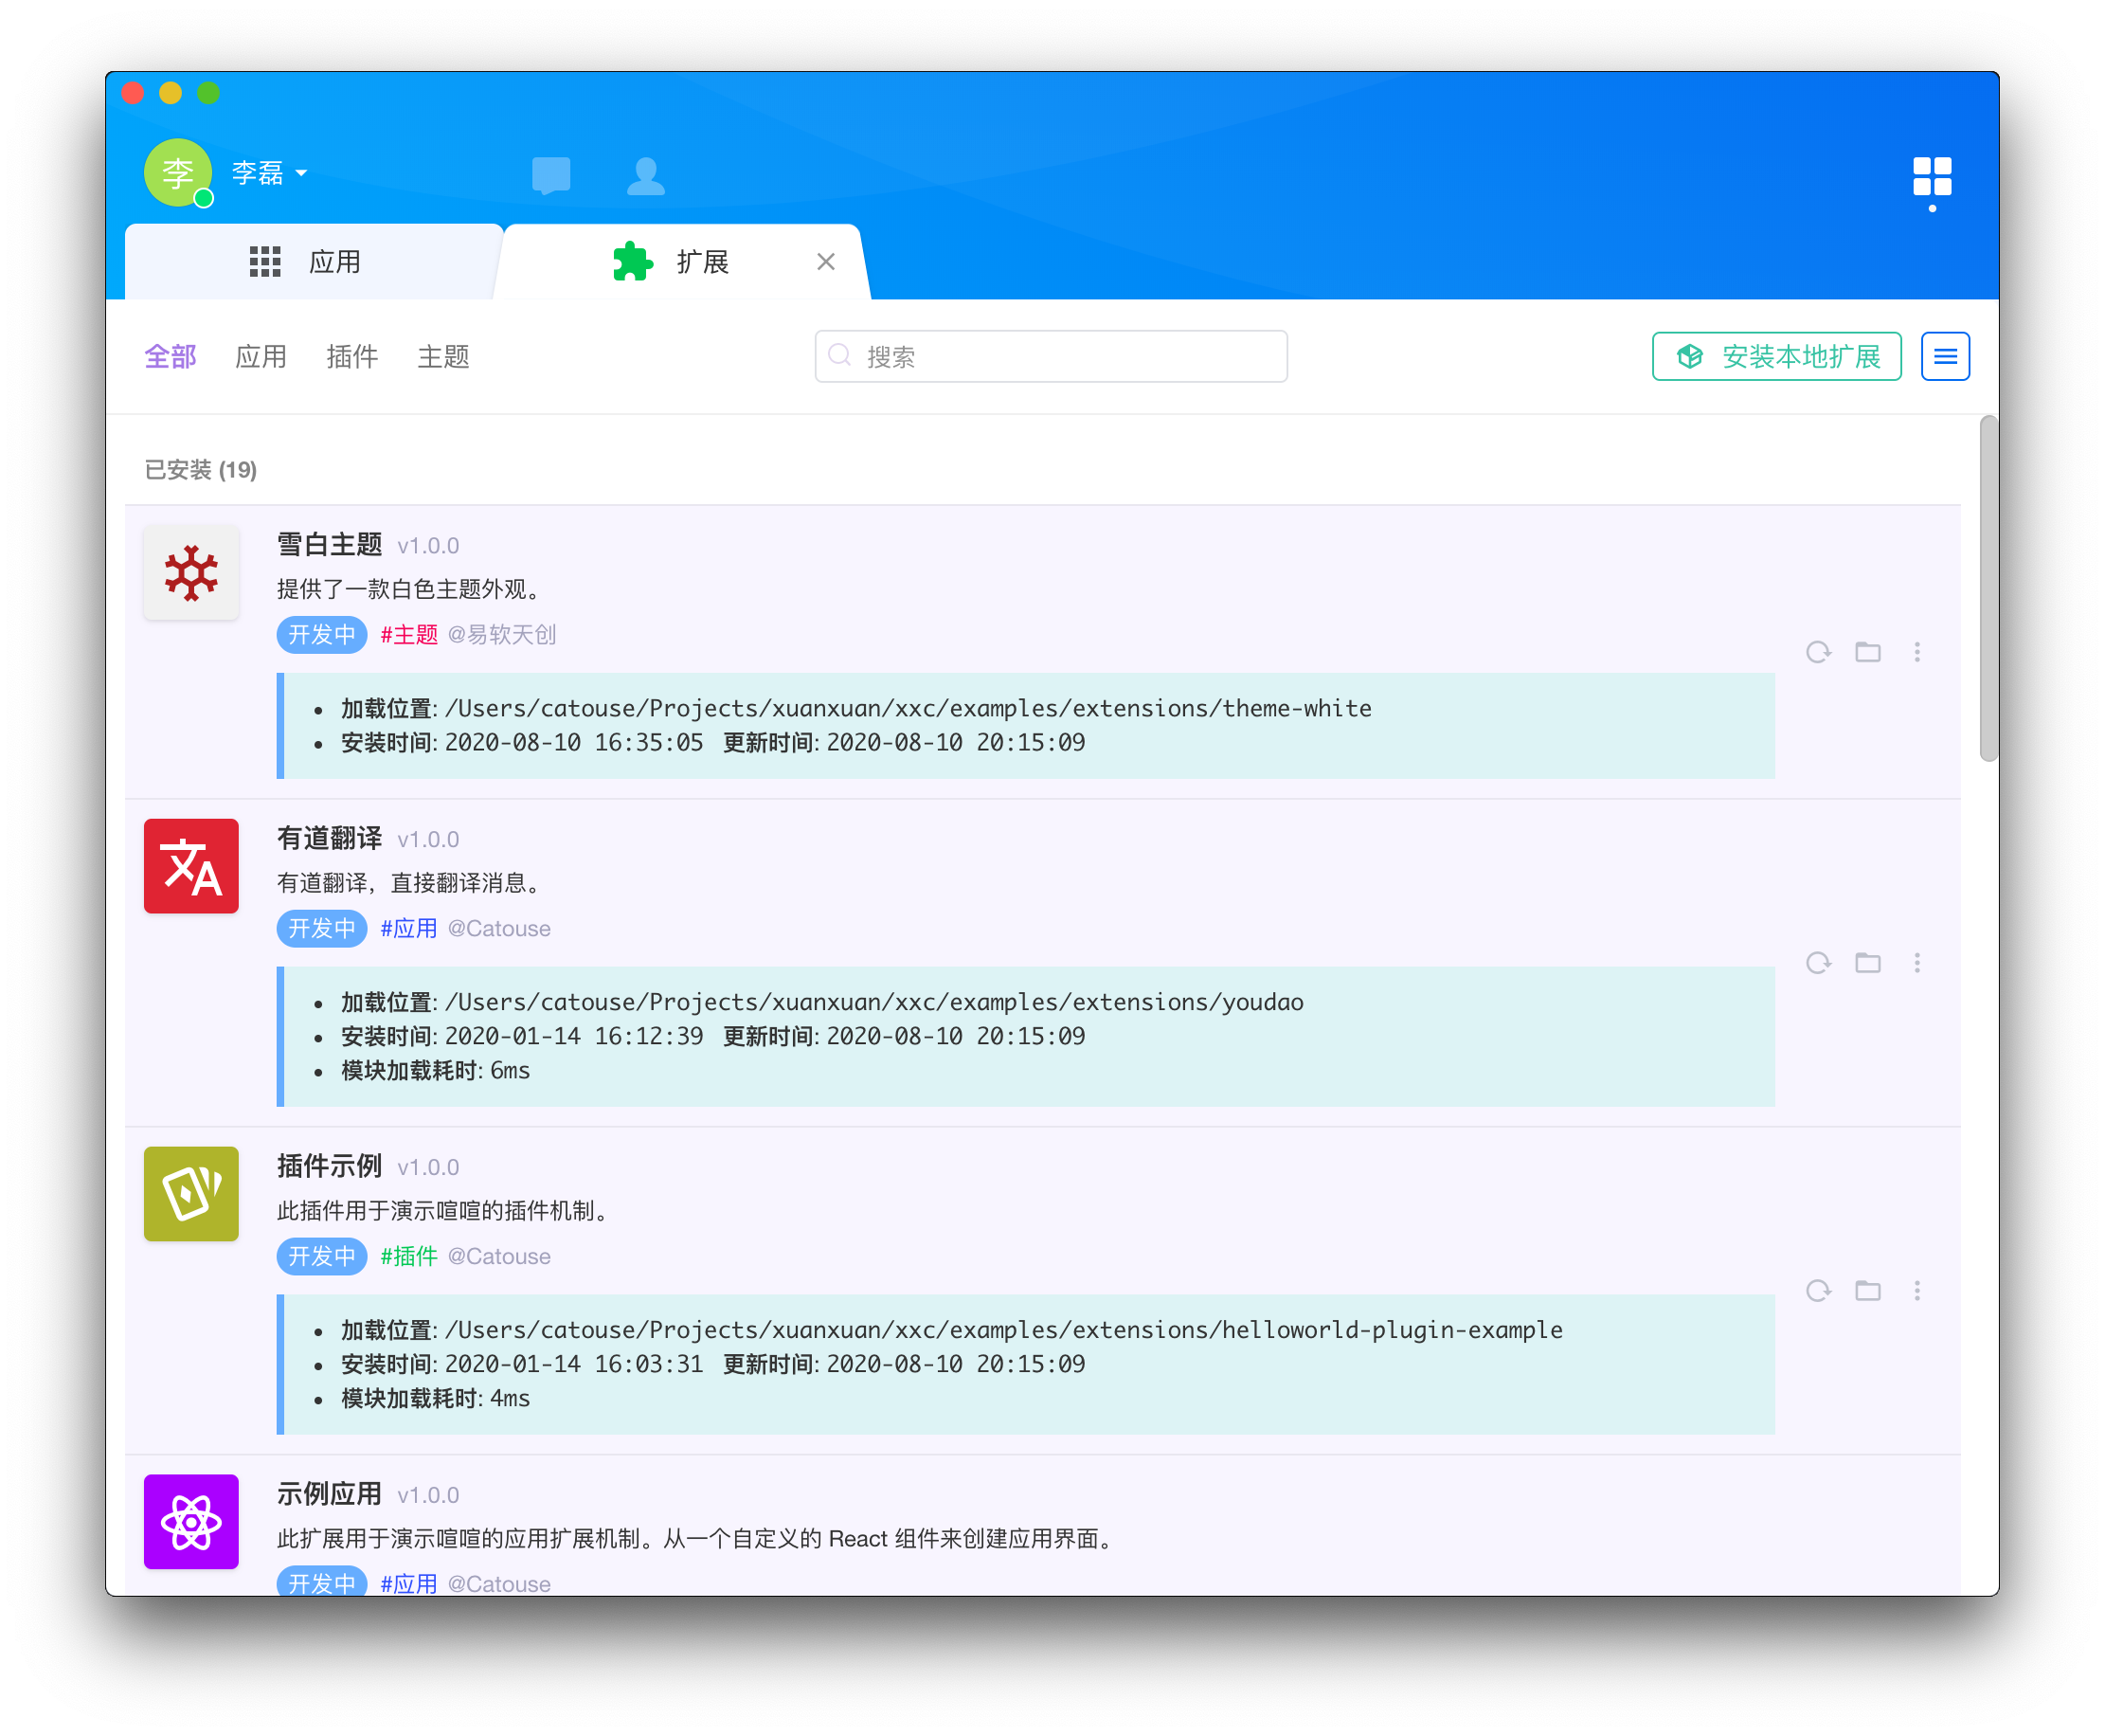The image size is (2105, 1736).
Task: Click the 安装本地扩展 button
Action: point(1776,356)
